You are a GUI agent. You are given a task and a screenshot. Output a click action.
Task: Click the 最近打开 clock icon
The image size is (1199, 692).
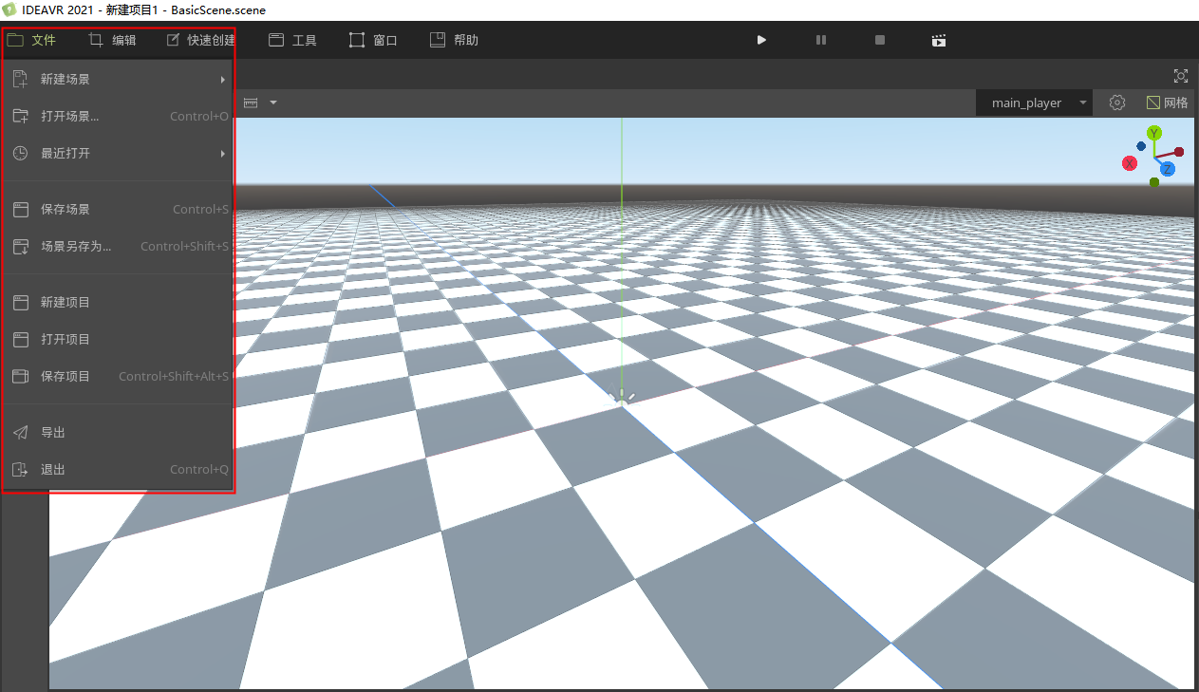[x=21, y=154]
